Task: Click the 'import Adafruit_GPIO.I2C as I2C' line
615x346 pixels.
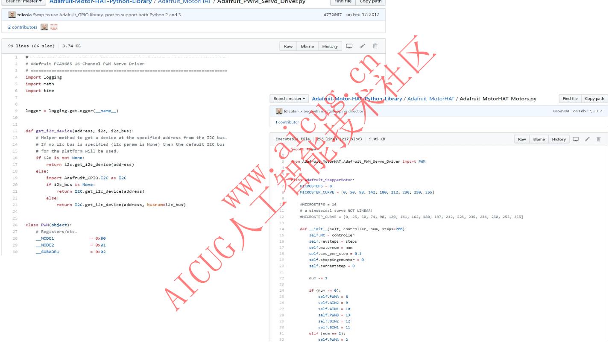Action: [86, 178]
